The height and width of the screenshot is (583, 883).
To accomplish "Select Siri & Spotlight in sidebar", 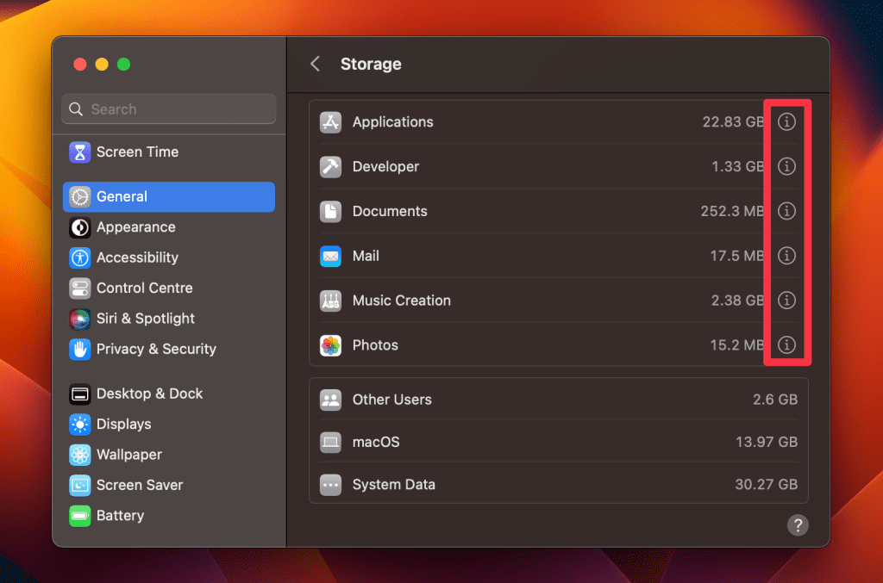I will point(145,319).
